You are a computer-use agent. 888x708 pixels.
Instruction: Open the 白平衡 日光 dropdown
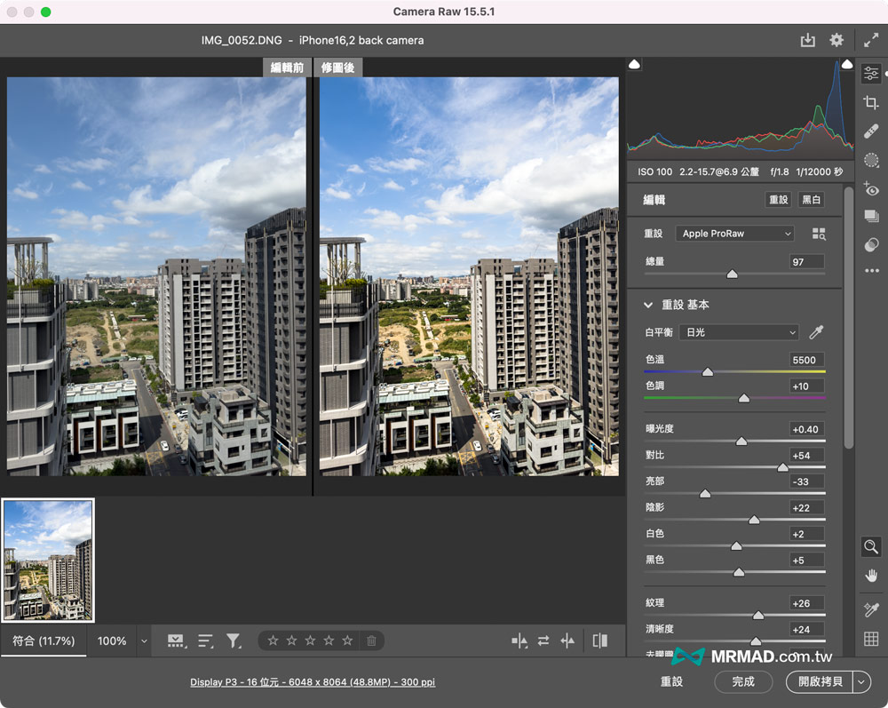tap(739, 332)
